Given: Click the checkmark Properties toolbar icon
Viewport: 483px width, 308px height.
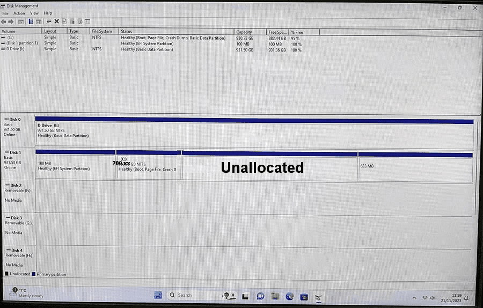Looking at the screenshot, I should 64,21.
